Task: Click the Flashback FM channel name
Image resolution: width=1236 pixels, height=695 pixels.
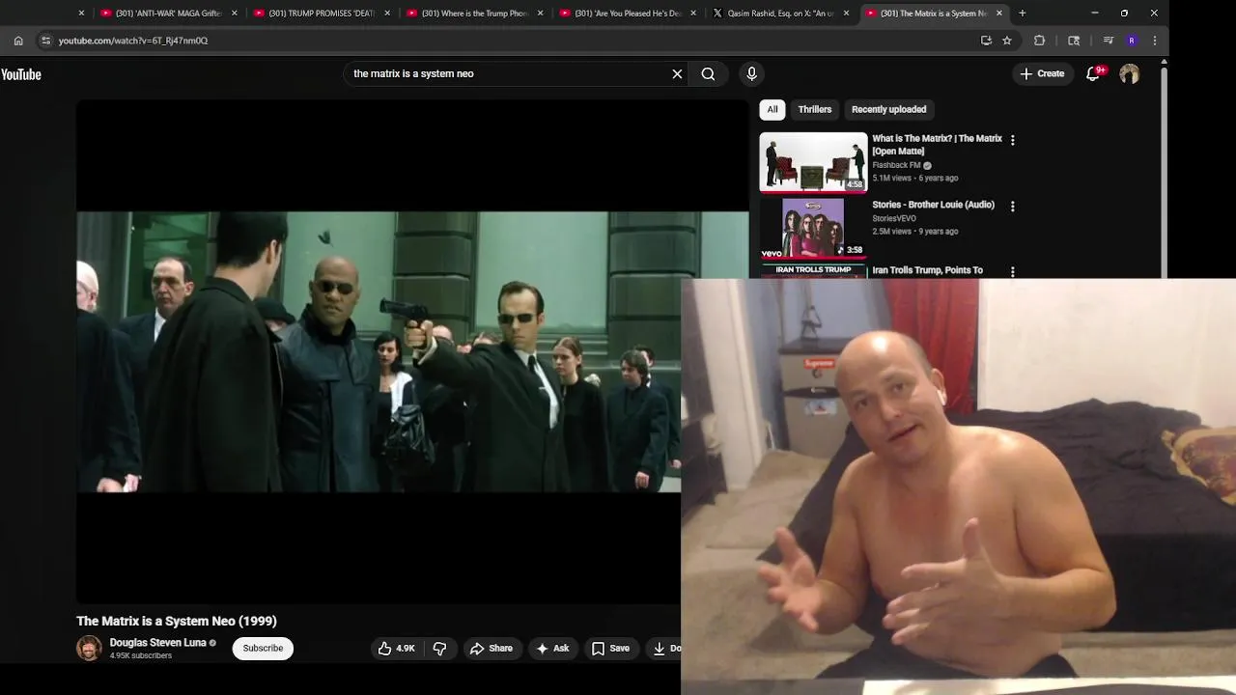Action: pos(896,165)
